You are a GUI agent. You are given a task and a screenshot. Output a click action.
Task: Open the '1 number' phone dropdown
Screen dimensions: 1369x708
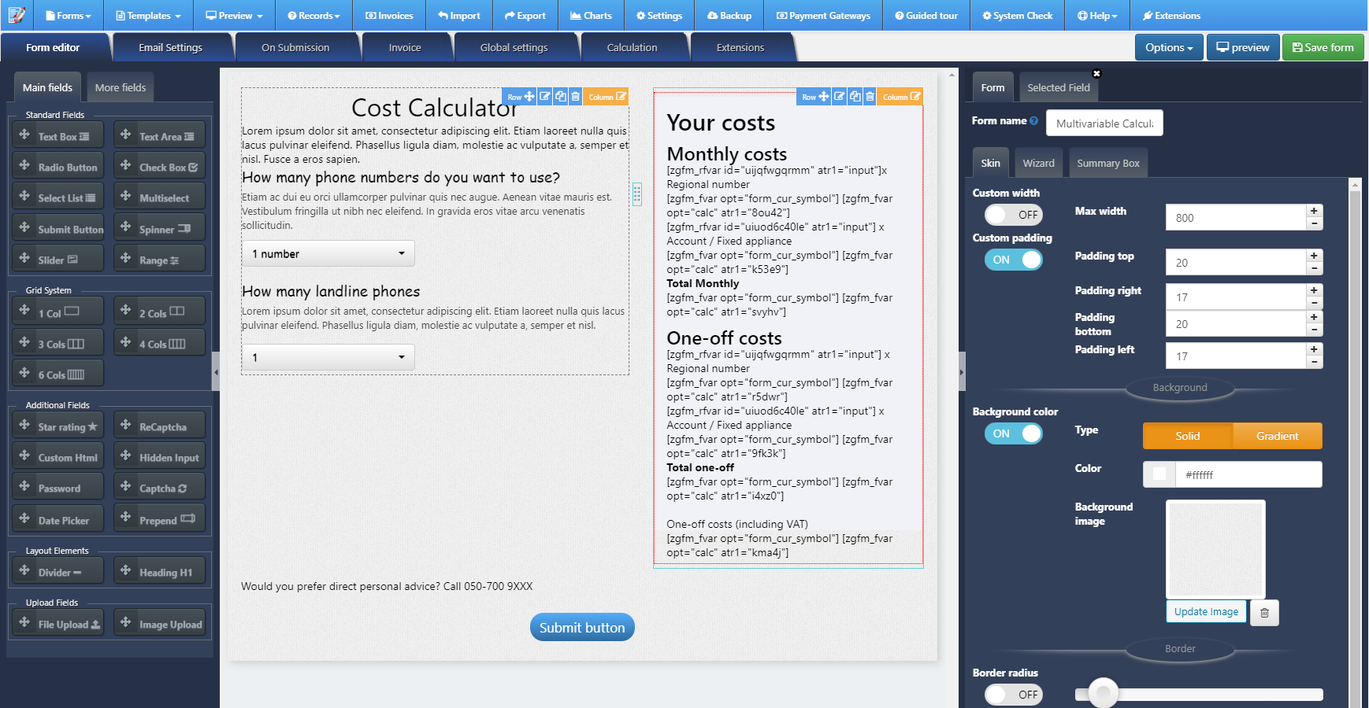coord(328,253)
